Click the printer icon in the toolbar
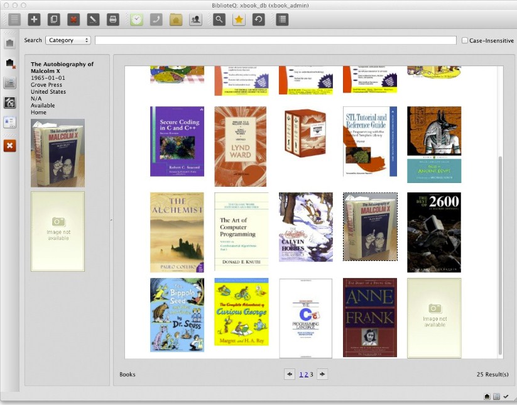517x405 pixels. point(113,19)
